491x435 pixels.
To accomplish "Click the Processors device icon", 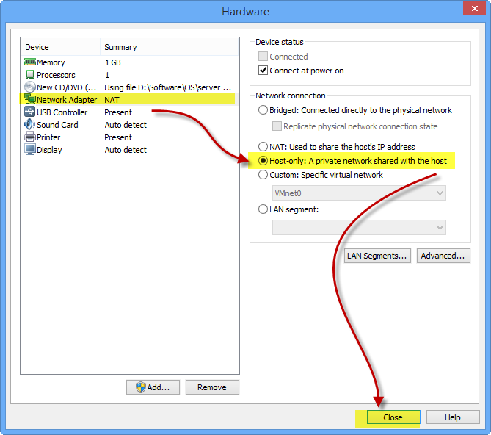I will 30,75.
